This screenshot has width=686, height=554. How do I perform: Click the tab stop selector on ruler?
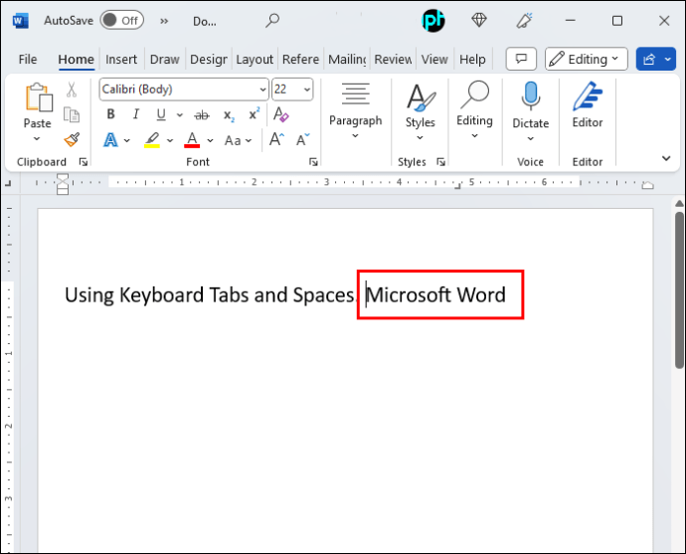(x=8, y=183)
